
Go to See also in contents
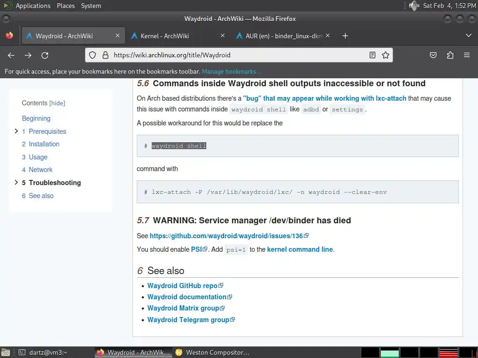point(37,196)
